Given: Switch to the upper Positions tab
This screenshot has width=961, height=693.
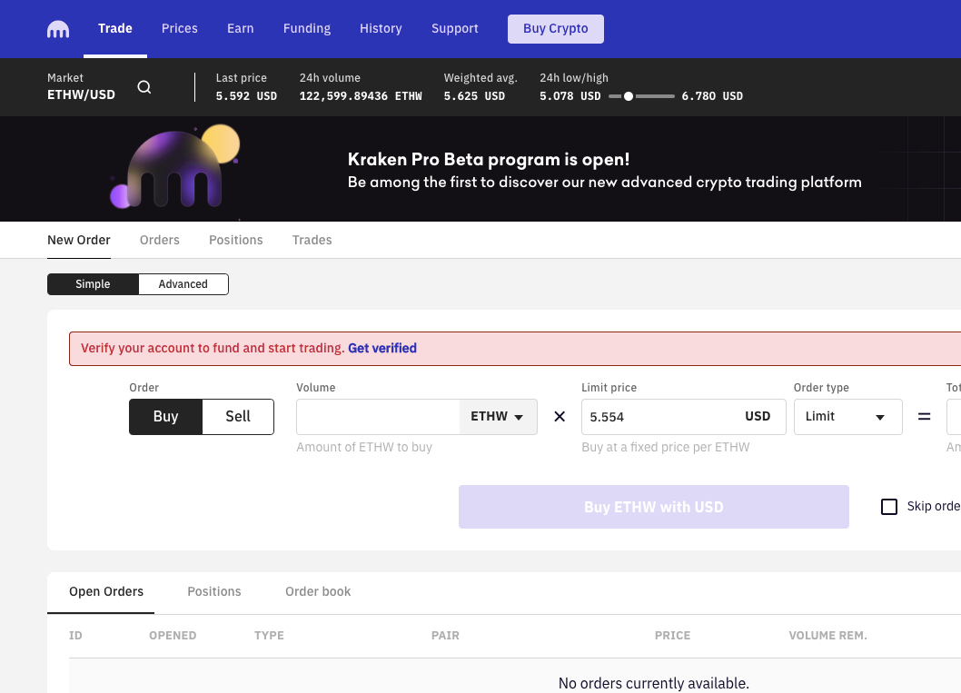Looking at the screenshot, I should (x=236, y=240).
